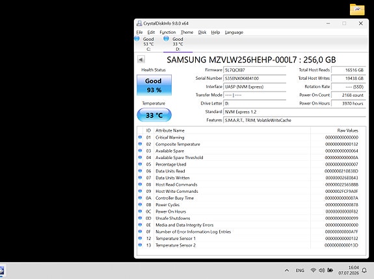The width and height of the screenshot is (374, 279).
Task: Click the CrystalDiskInfo title bar icon
Action: (x=139, y=23)
